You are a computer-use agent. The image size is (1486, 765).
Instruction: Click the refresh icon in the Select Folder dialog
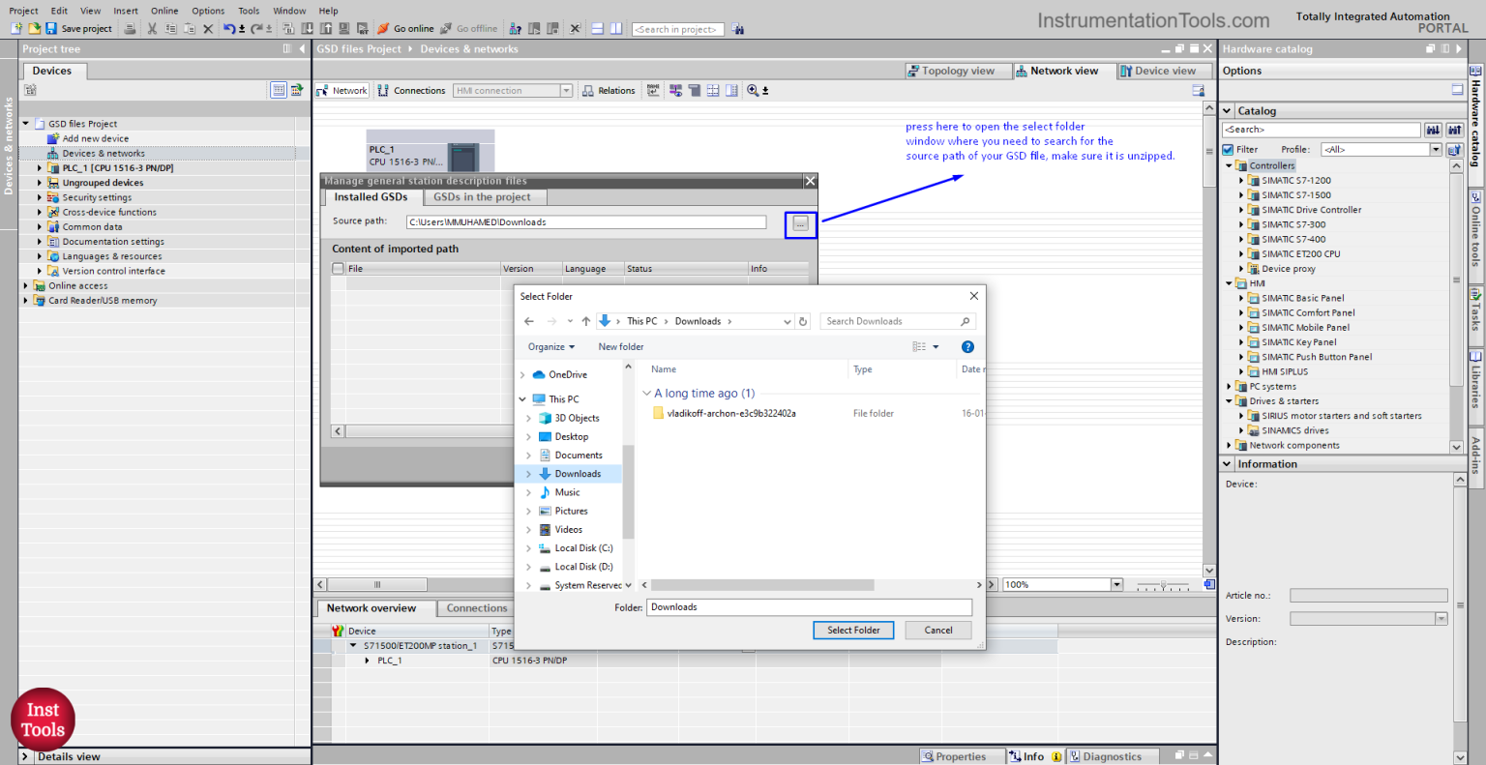pos(803,321)
